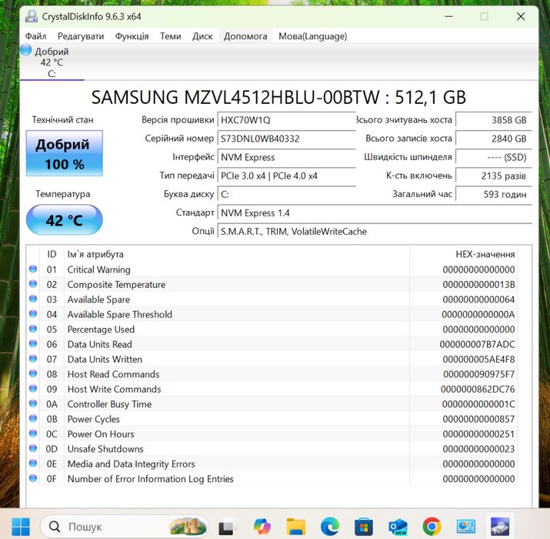550x539 pixels.
Task: Launch Copilot from the taskbar
Action: 262,527
